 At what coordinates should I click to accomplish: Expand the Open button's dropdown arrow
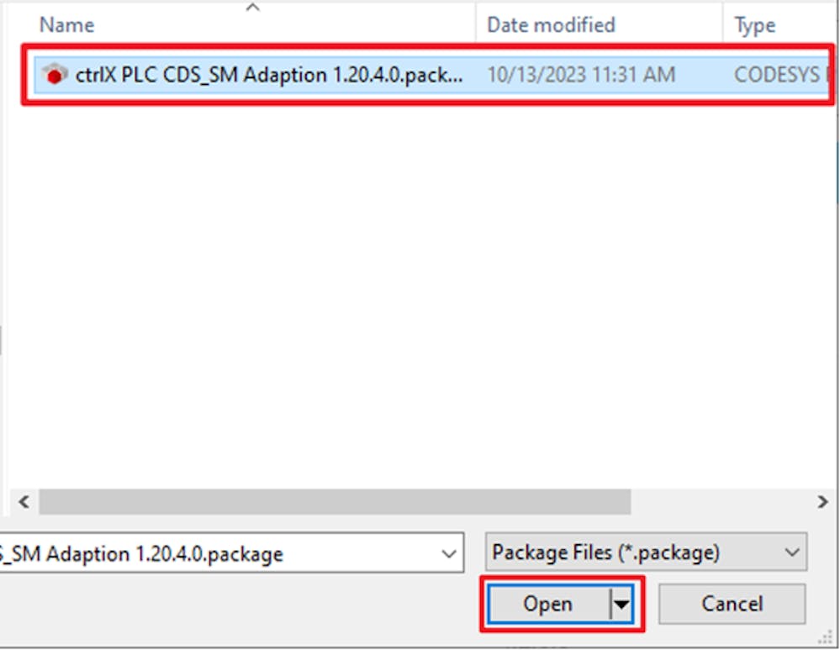tap(621, 605)
